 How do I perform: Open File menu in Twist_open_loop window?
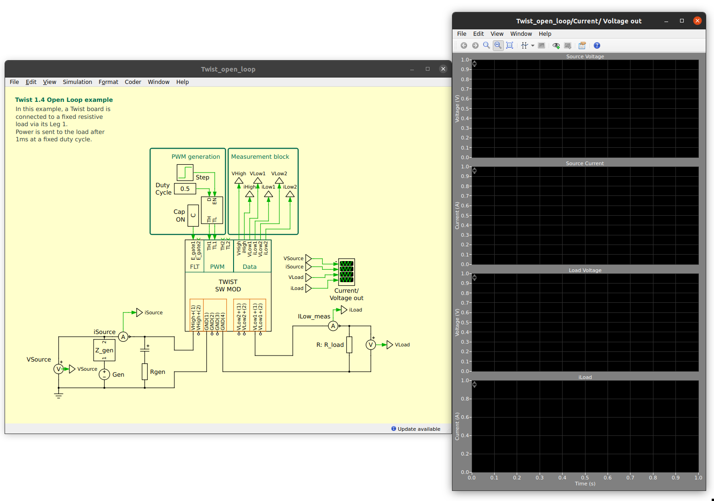point(14,82)
